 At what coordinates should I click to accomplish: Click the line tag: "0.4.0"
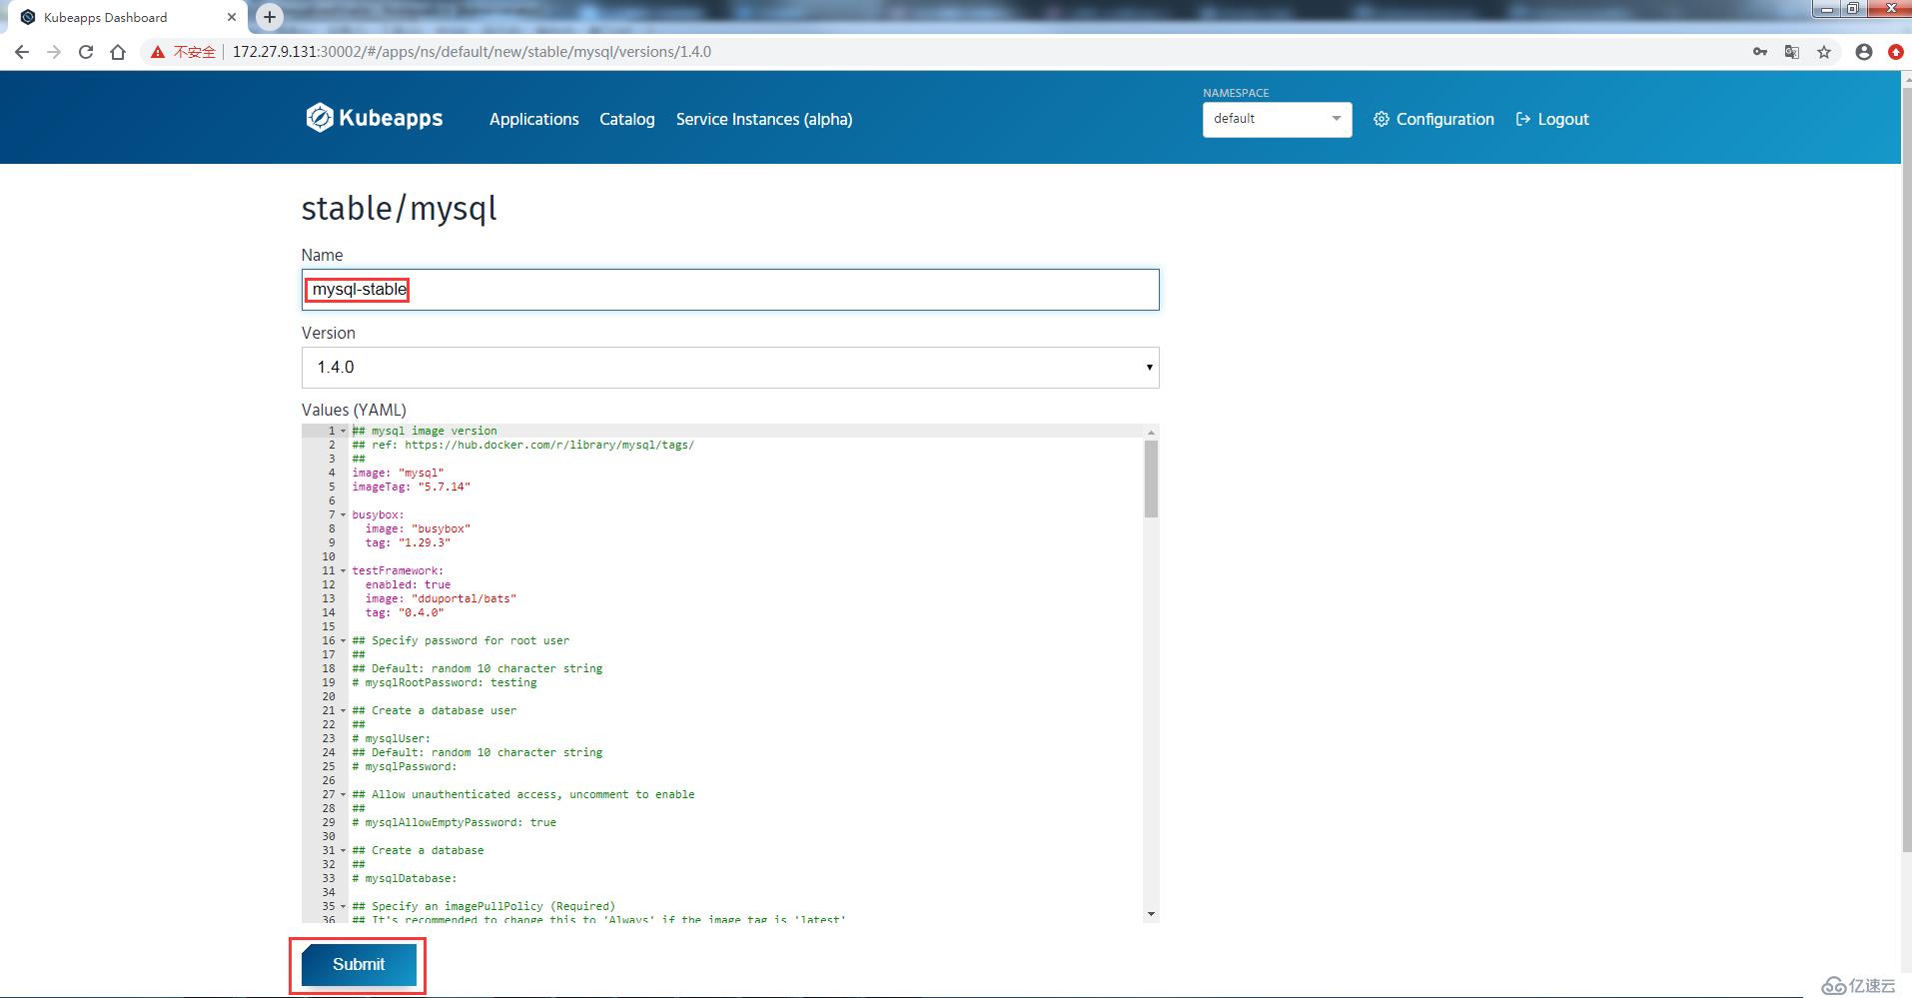click(x=405, y=613)
